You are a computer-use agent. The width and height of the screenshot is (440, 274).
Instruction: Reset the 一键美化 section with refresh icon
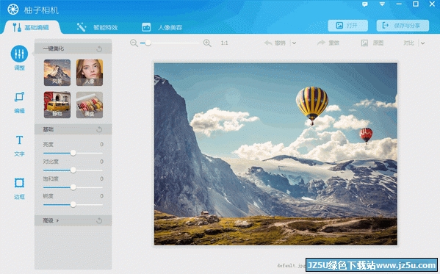(x=99, y=48)
